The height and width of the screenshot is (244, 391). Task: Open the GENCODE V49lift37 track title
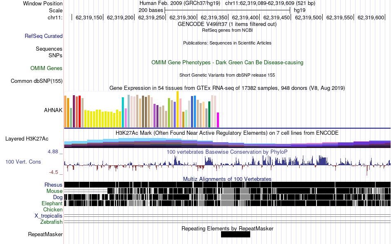(227, 24)
